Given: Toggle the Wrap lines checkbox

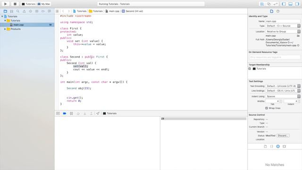Looking at the screenshot, I should click(x=267, y=108).
